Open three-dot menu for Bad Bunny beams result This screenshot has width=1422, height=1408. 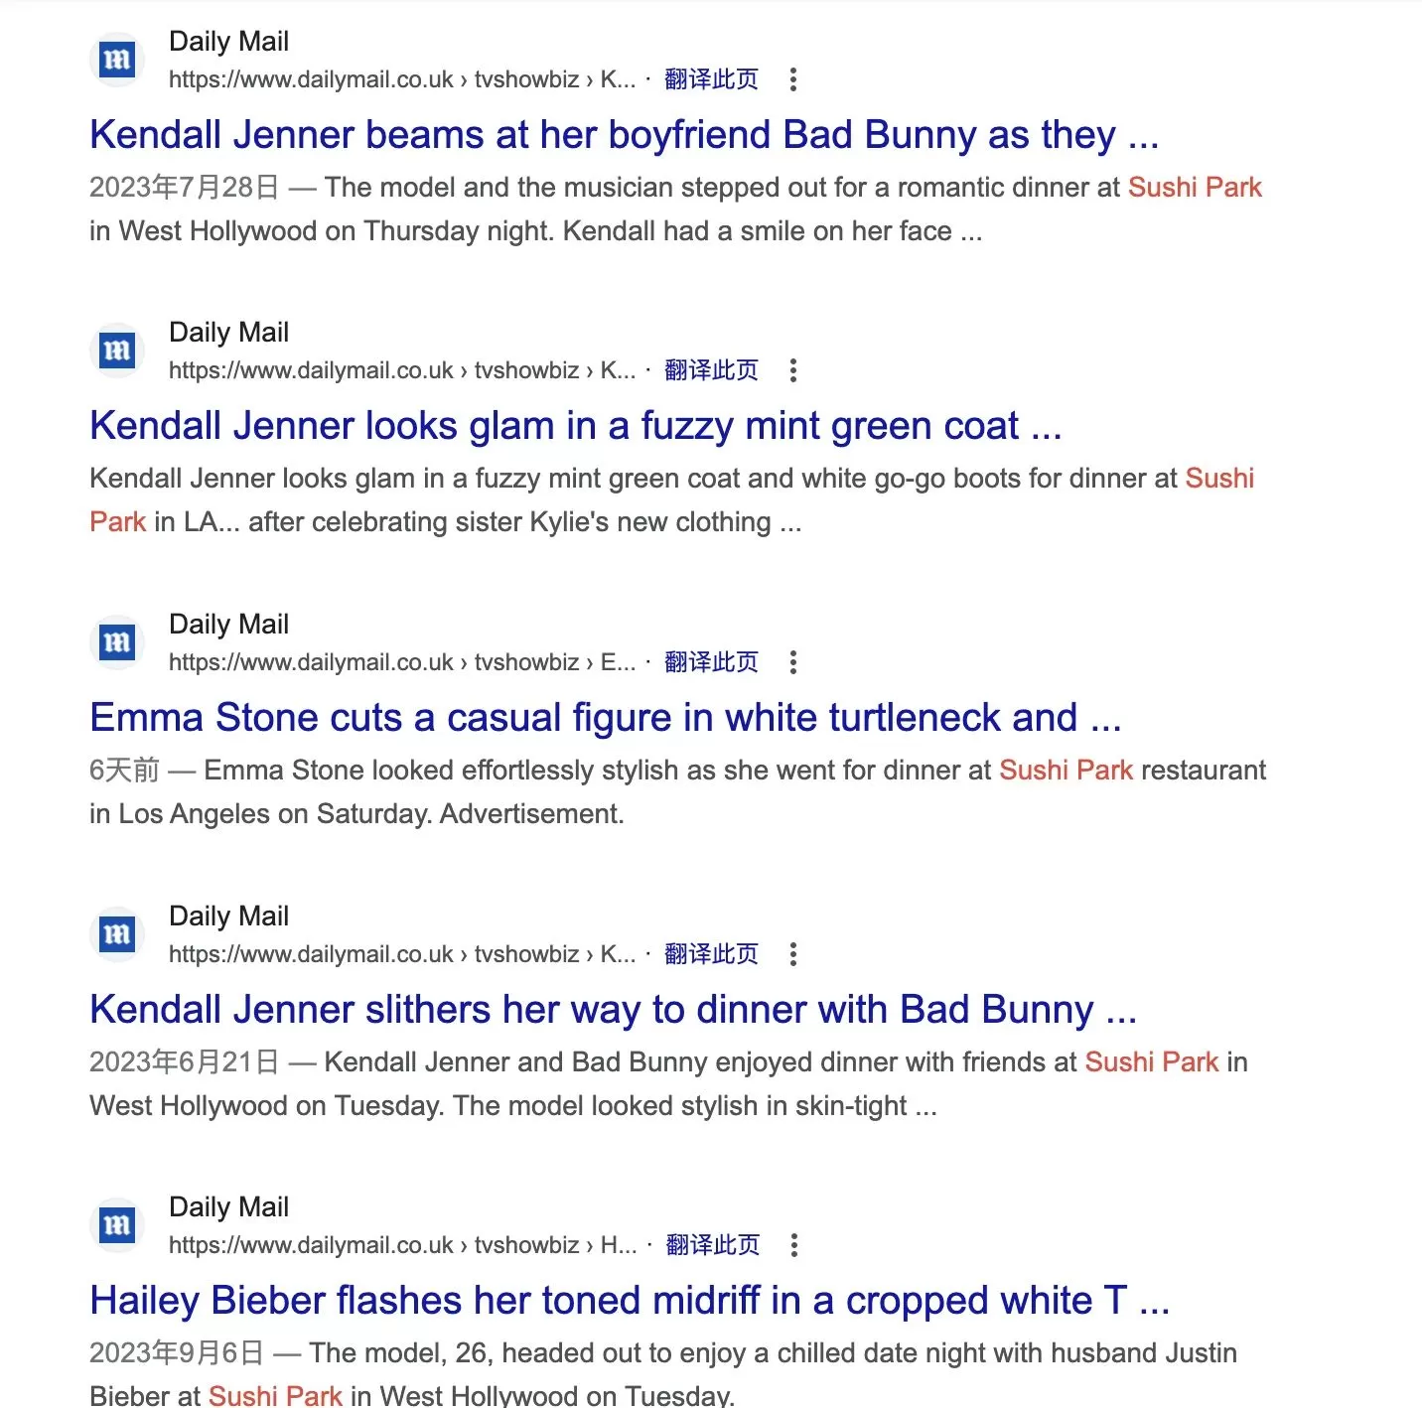pyautogui.click(x=792, y=79)
